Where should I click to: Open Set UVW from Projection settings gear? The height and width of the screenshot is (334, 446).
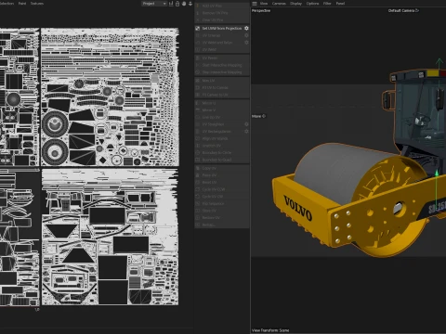(x=246, y=28)
